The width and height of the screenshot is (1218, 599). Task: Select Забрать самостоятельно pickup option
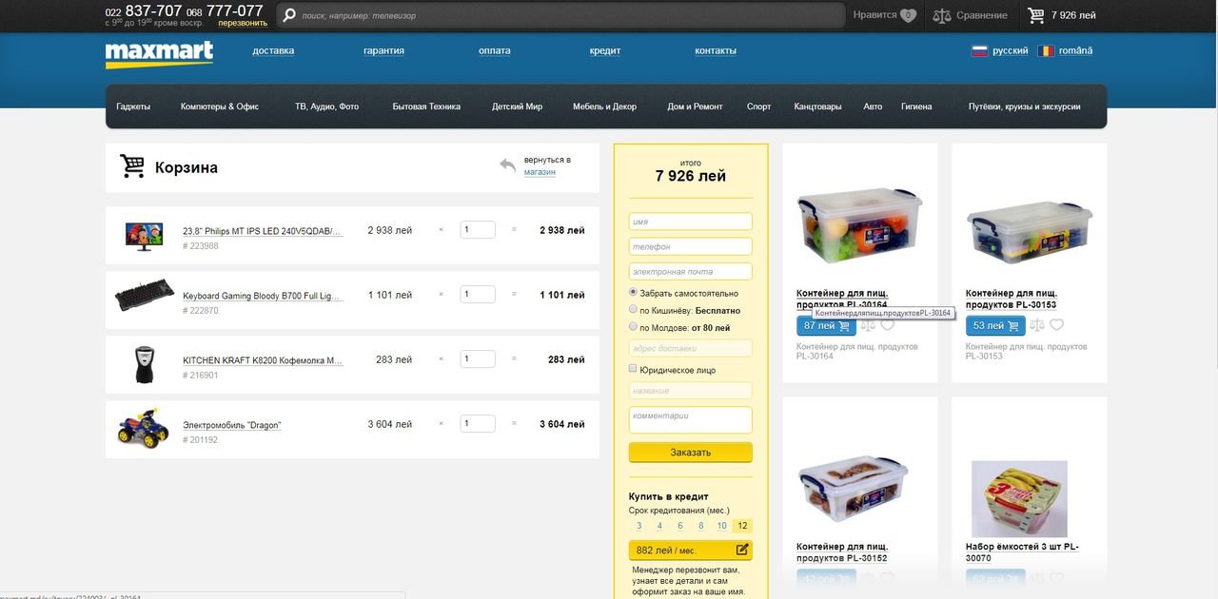(634, 293)
